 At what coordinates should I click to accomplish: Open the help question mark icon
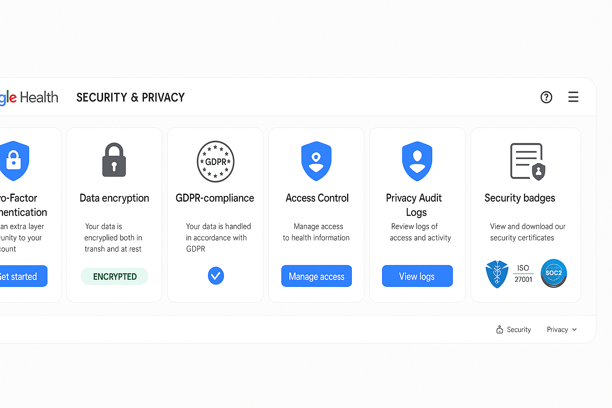pos(546,97)
